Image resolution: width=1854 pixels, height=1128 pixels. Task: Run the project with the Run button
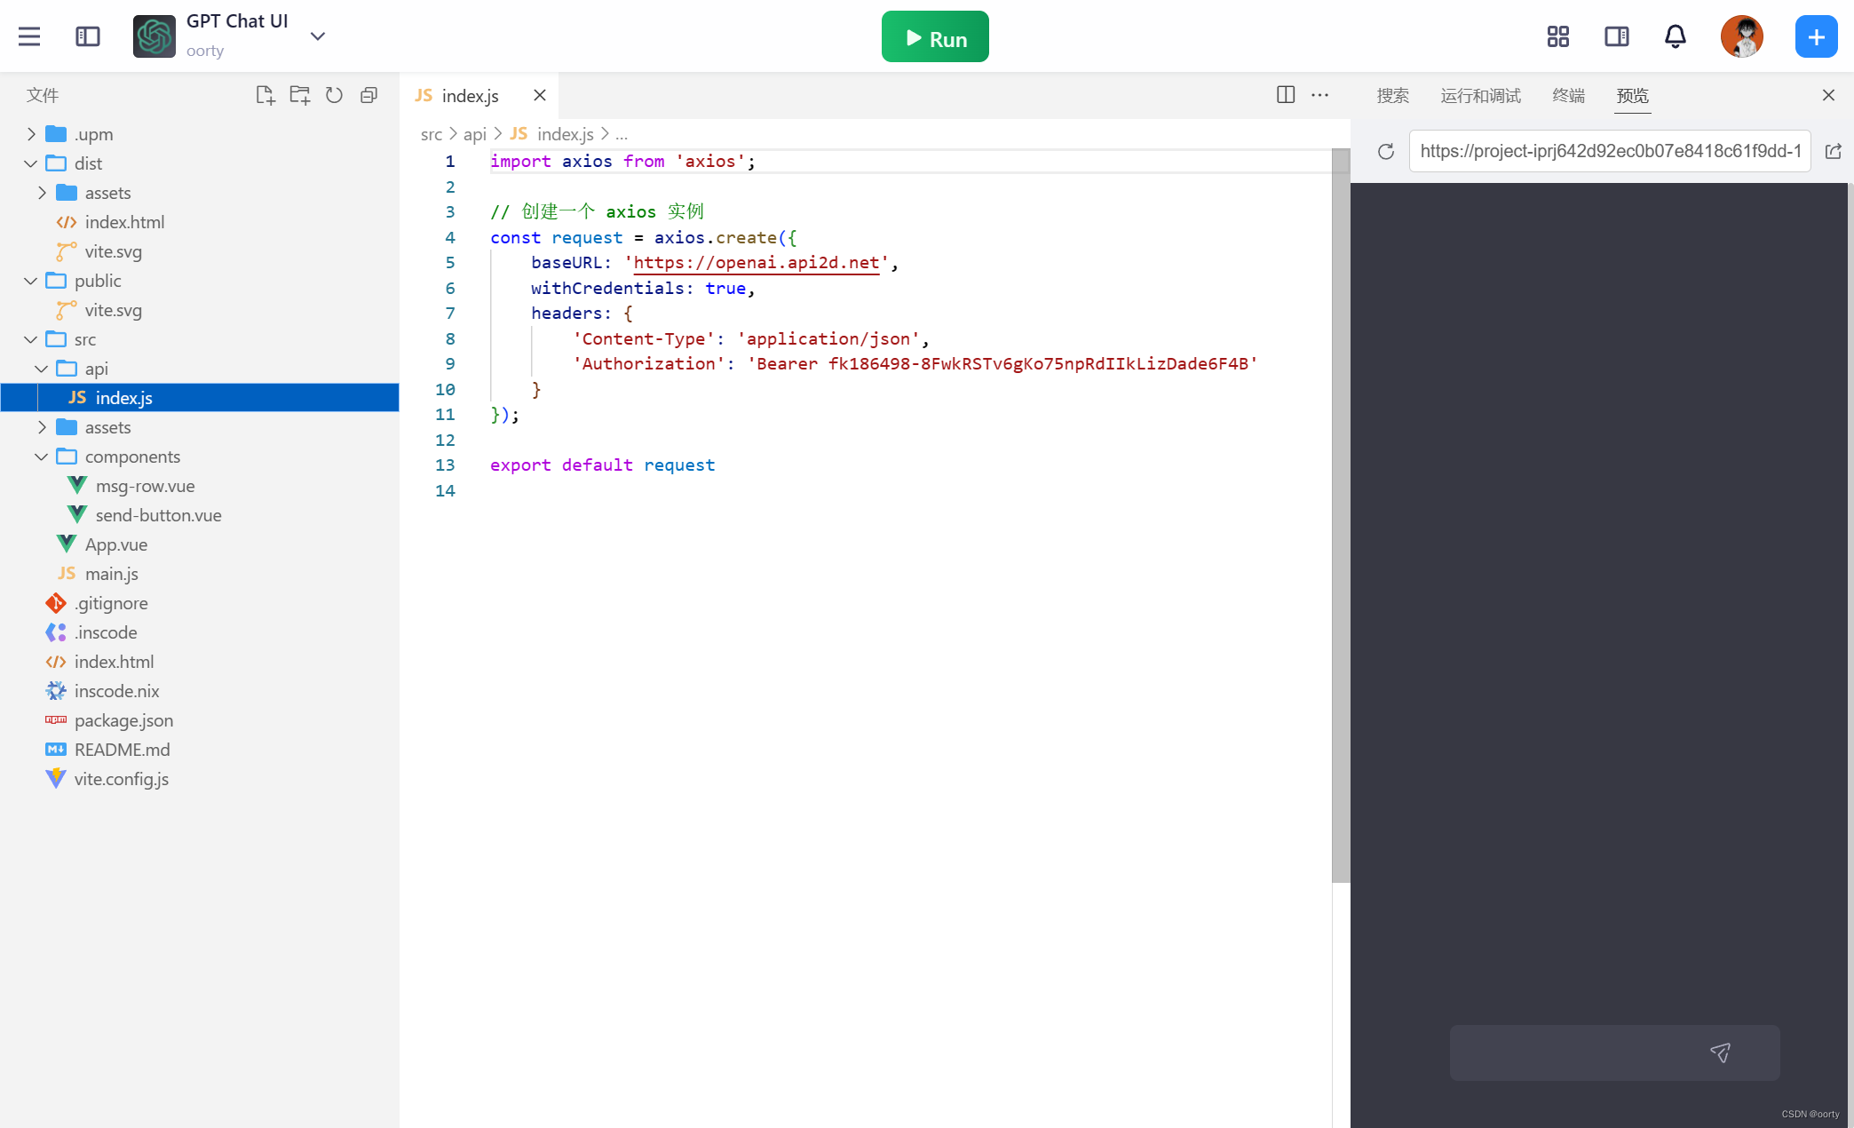point(935,36)
